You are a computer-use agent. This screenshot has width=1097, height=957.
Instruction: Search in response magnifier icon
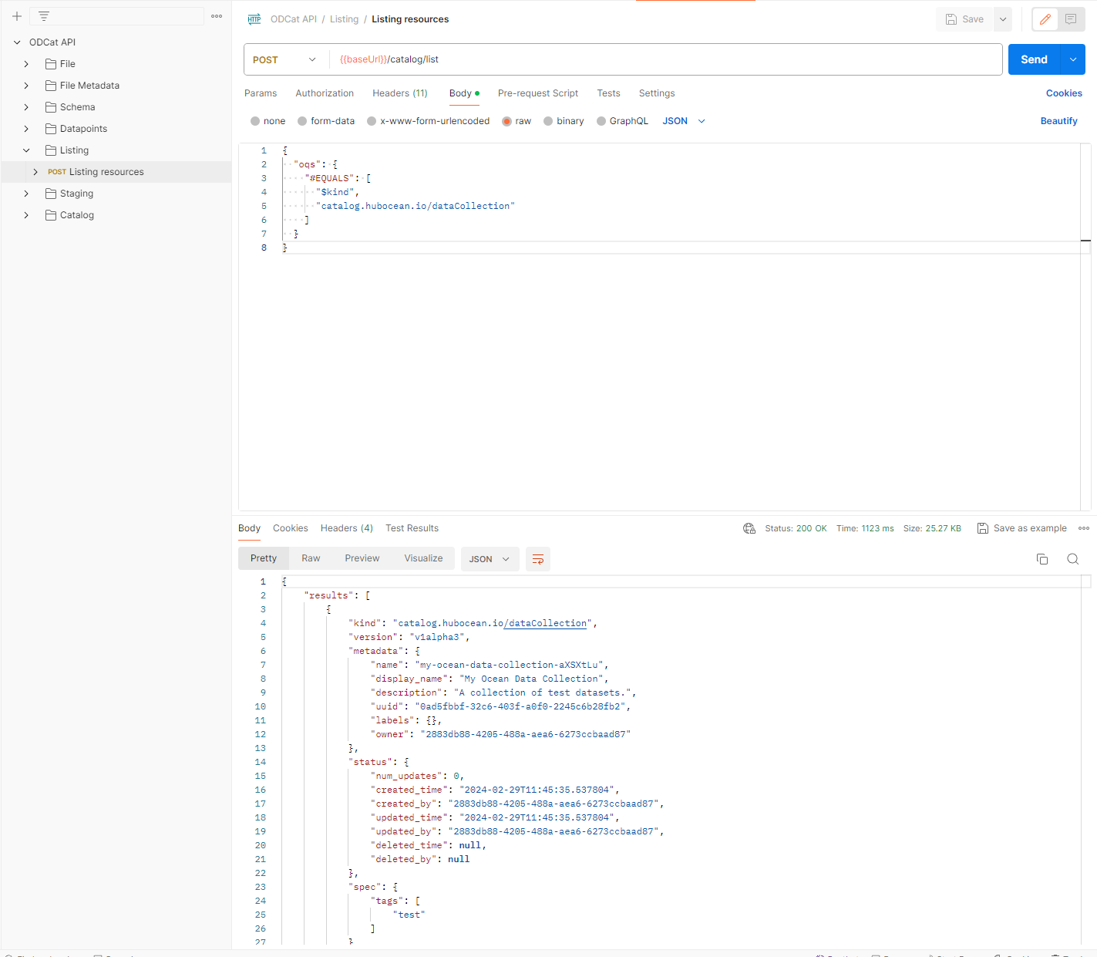pos(1072,559)
